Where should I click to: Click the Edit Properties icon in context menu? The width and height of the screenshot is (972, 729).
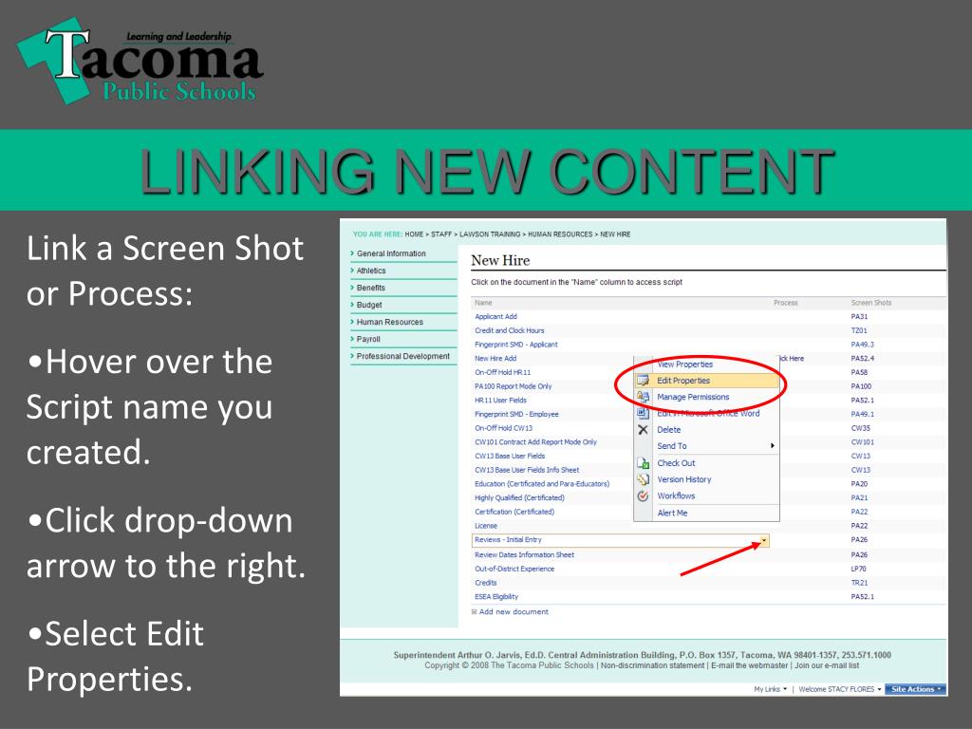[x=643, y=381]
